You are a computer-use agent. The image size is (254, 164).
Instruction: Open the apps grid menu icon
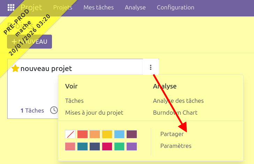coord(11,7)
